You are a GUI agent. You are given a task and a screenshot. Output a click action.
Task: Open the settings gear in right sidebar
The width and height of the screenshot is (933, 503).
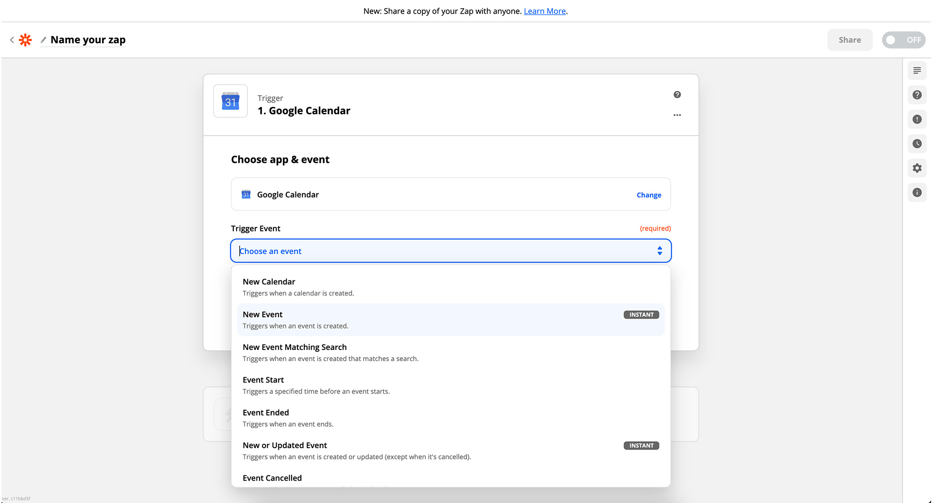click(x=917, y=168)
